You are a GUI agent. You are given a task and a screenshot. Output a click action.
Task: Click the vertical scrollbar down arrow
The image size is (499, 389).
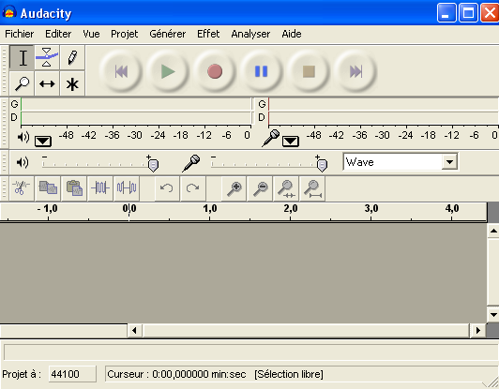(493, 315)
